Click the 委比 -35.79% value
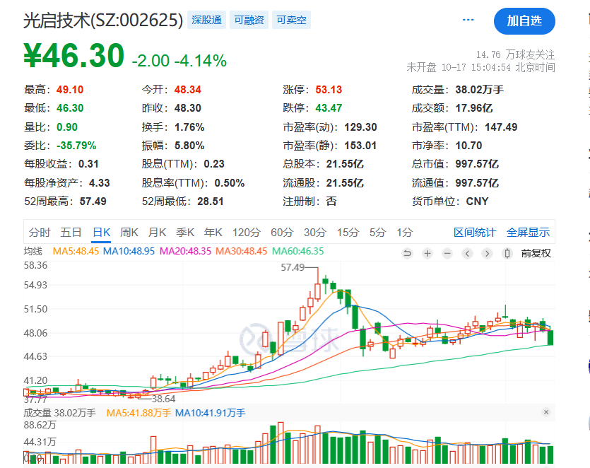This screenshot has height=468, width=590. (x=76, y=146)
